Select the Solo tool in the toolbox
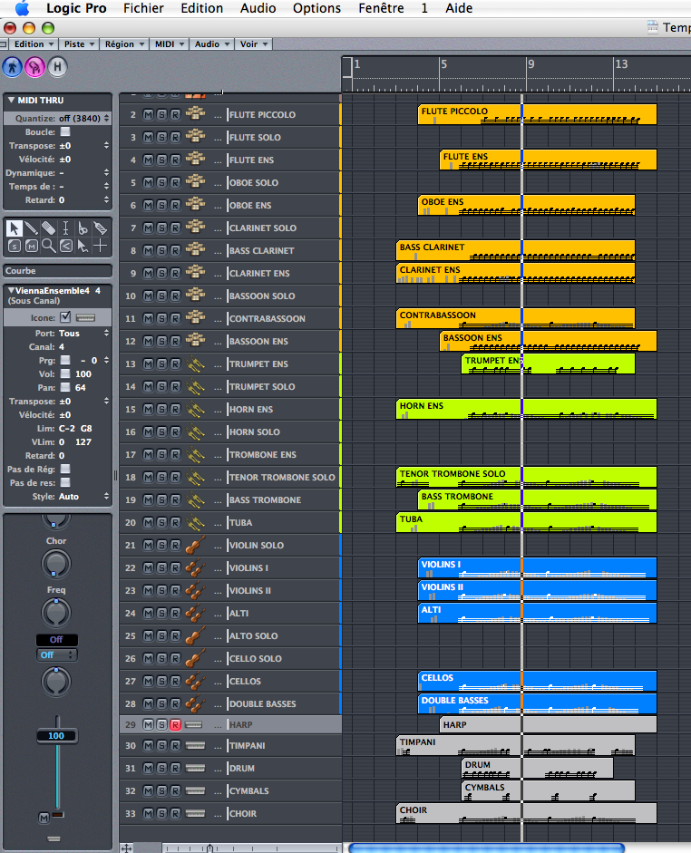This screenshot has height=853, width=691. point(15,246)
